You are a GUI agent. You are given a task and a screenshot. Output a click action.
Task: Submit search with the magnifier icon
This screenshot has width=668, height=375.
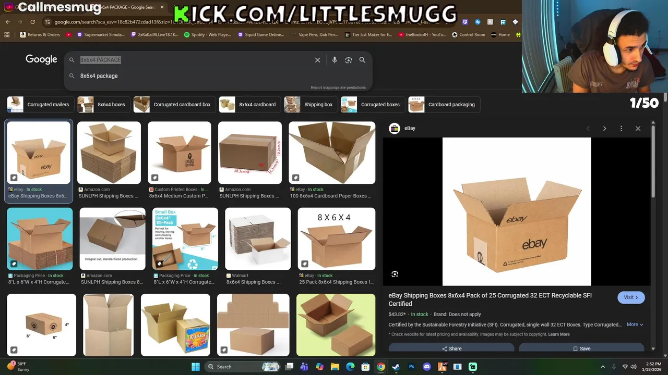[362, 60]
